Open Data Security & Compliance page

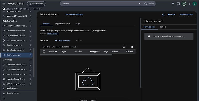(x=16, y=36)
